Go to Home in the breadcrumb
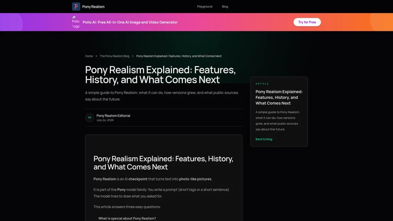This screenshot has height=221, width=393. point(89,56)
